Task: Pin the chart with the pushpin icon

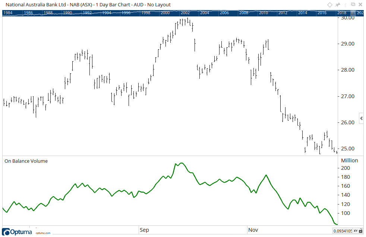Action: 338,5
